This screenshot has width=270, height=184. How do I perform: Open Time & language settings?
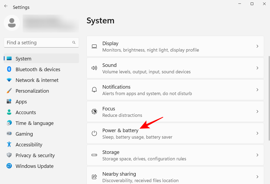click(x=34, y=123)
